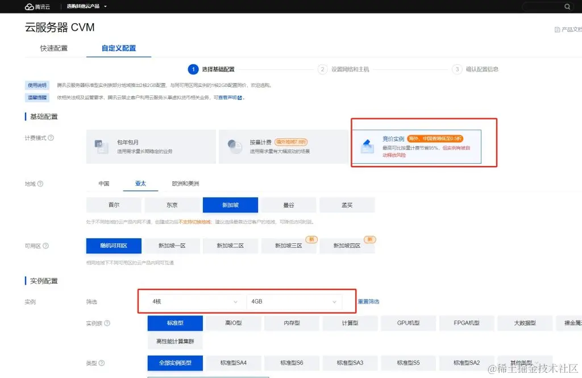The height and width of the screenshot is (378, 582).
Task: Click the 产品文档 document icon
Action: point(557,30)
